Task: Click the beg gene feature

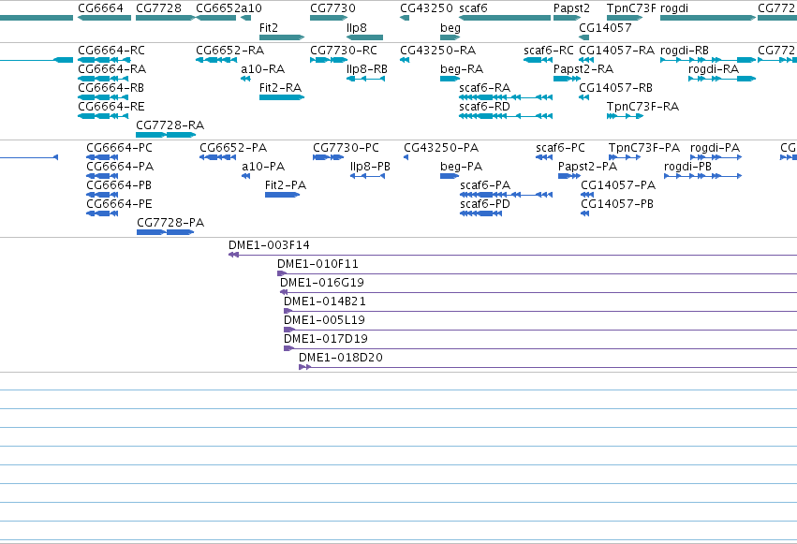Action: pyautogui.click(x=450, y=37)
